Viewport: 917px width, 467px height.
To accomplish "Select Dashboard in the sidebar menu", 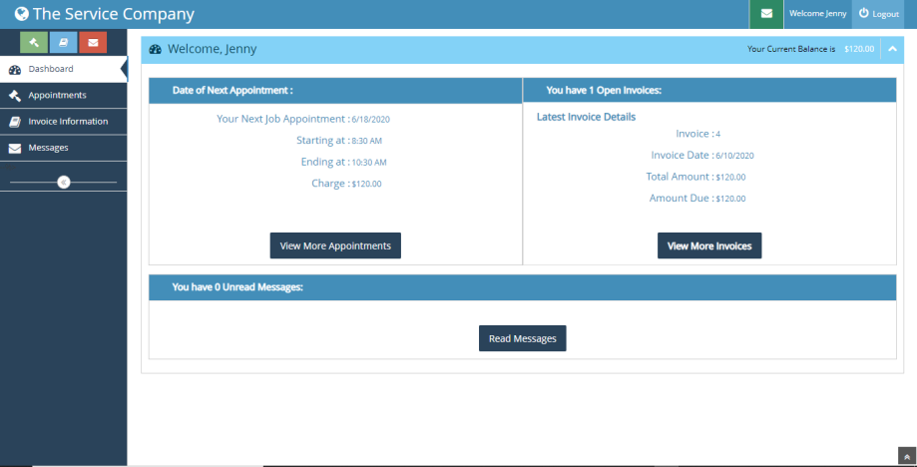I will click(51, 69).
